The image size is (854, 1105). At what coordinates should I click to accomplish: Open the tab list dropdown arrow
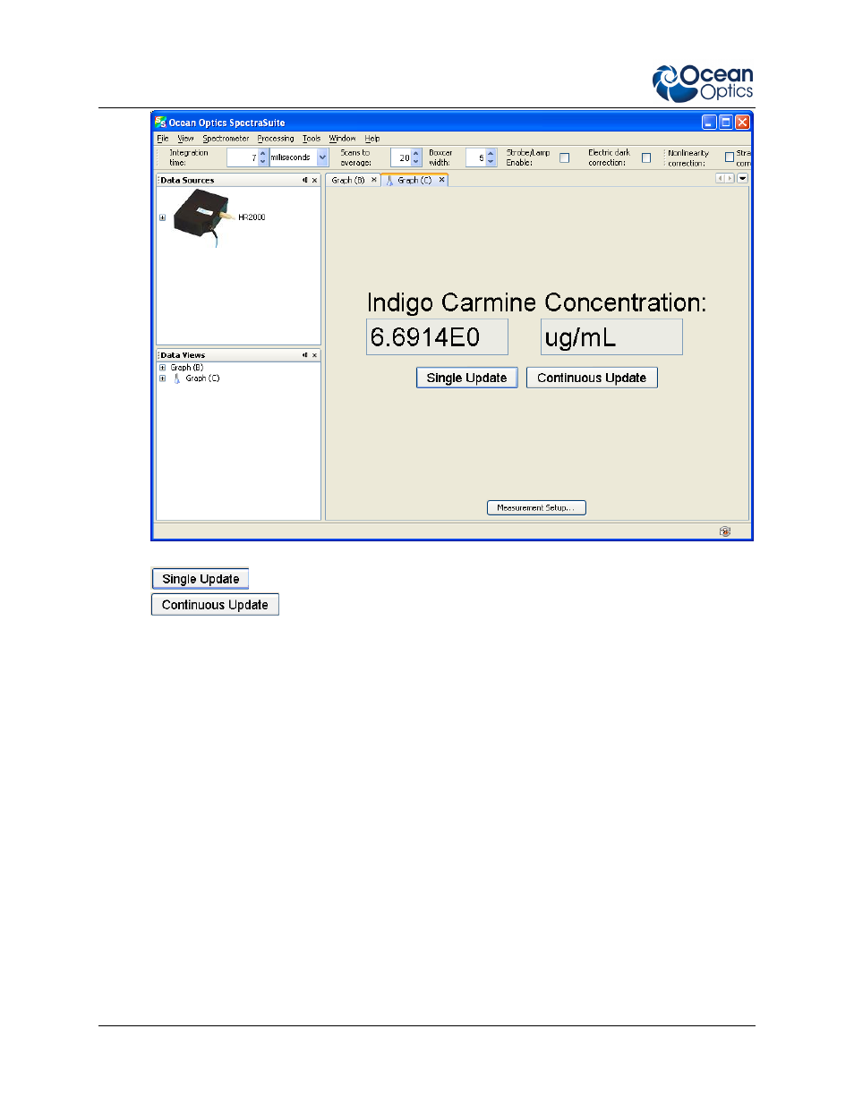[742, 178]
